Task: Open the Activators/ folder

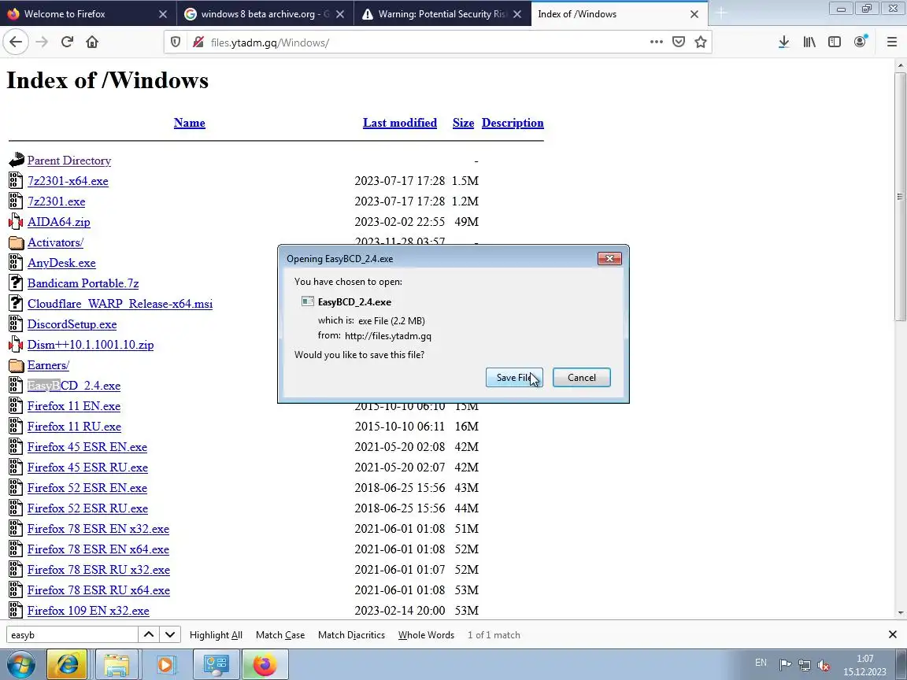Action: (x=55, y=242)
